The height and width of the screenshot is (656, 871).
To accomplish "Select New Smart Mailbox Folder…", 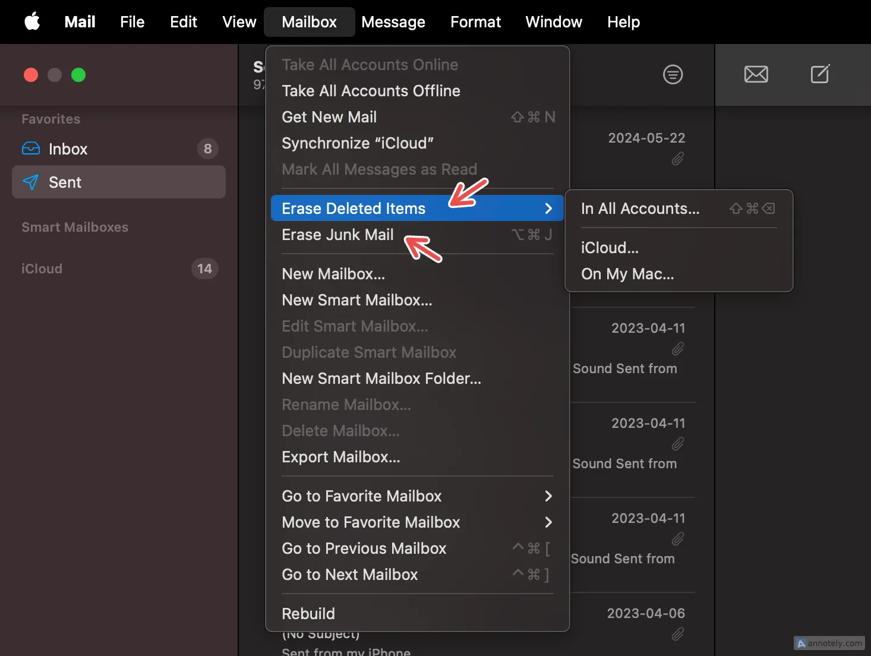I will [417, 379].
